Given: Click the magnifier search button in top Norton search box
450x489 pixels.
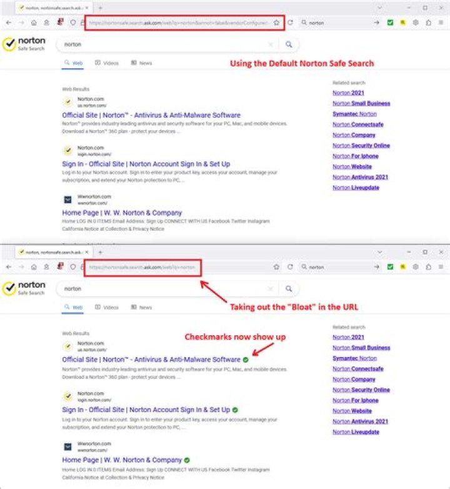Looking at the screenshot, I should tap(289, 44).
